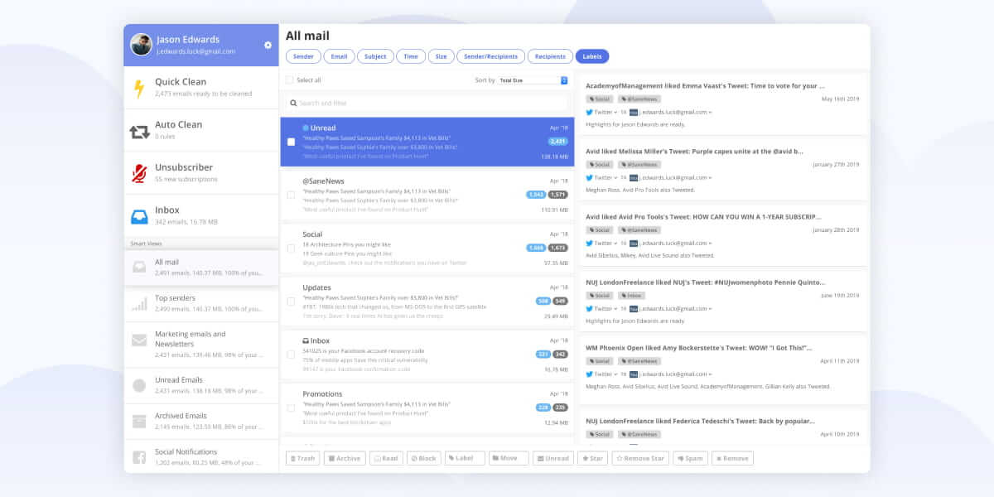Select the Size grouping tab
Viewport: 994px width, 497px height.
441,56
